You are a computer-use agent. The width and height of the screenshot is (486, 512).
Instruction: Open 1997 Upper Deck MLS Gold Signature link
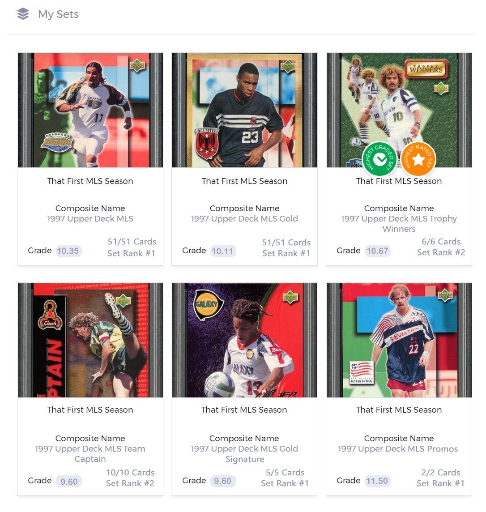244,453
